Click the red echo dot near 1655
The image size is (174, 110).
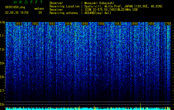[79, 72]
